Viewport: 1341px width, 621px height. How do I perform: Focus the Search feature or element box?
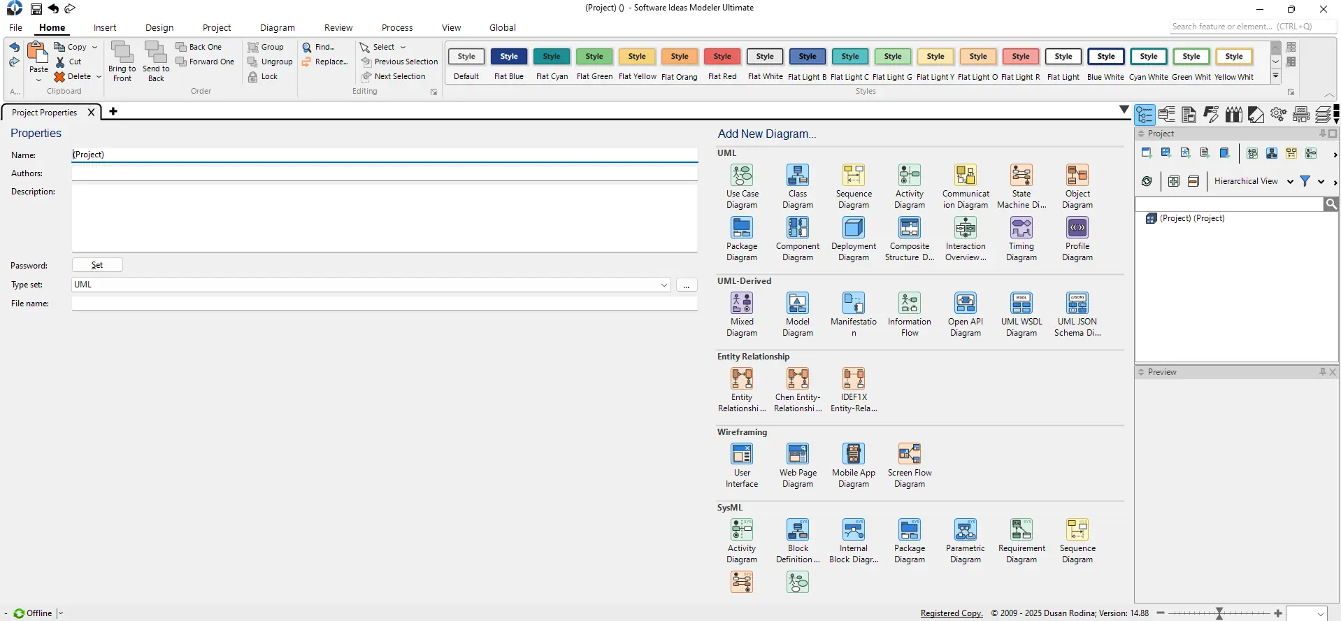(x=1253, y=27)
